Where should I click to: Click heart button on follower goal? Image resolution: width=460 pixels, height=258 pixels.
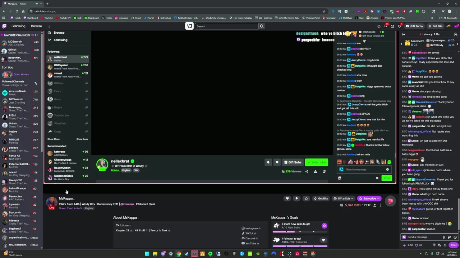[323, 240]
